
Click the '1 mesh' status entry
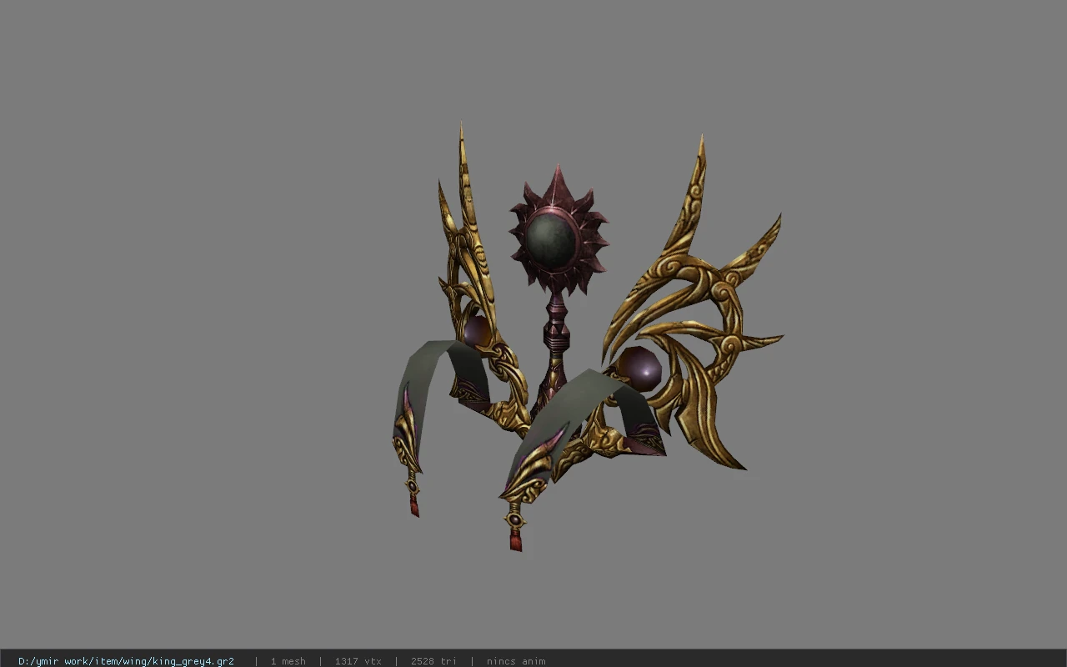(x=288, y=661)
